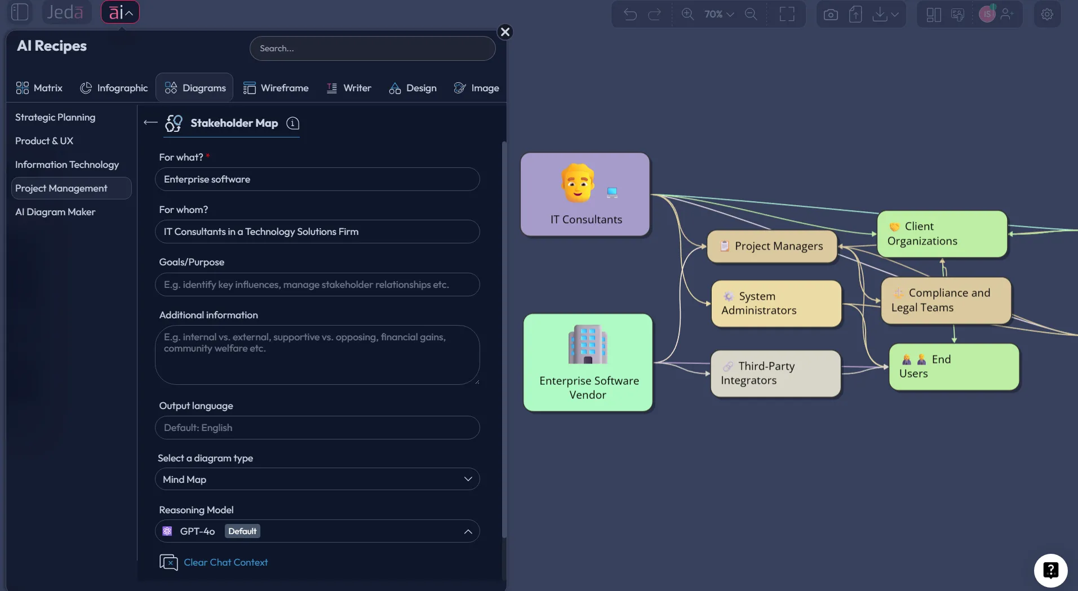Click the Search recipes field
The image size is (1078, 591).
click(x=373, y=48)
